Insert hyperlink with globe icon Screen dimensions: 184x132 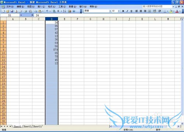54,11
